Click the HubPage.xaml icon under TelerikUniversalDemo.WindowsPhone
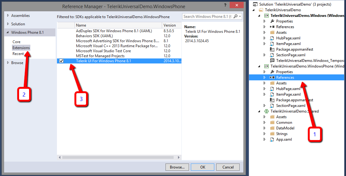 [272, 89]
